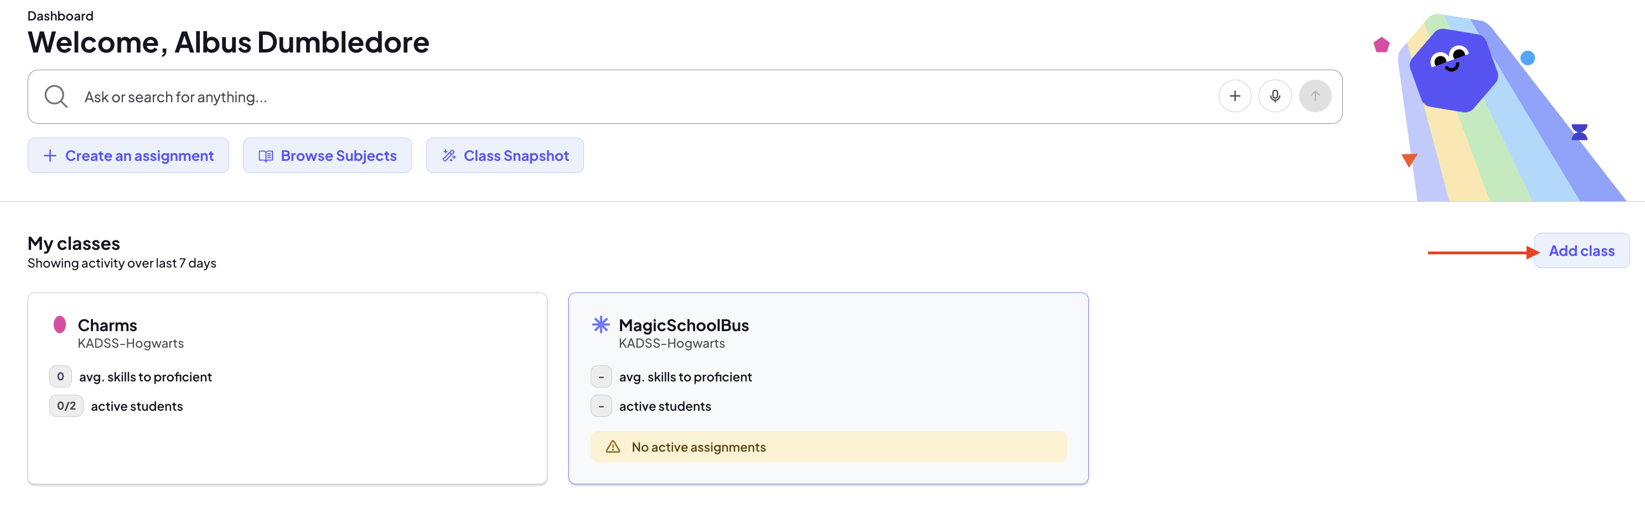Activate the microphone voice input icon
The width and height of the screenshot is (1645, 513).
pyautogui.click(x=1275, y=96)
